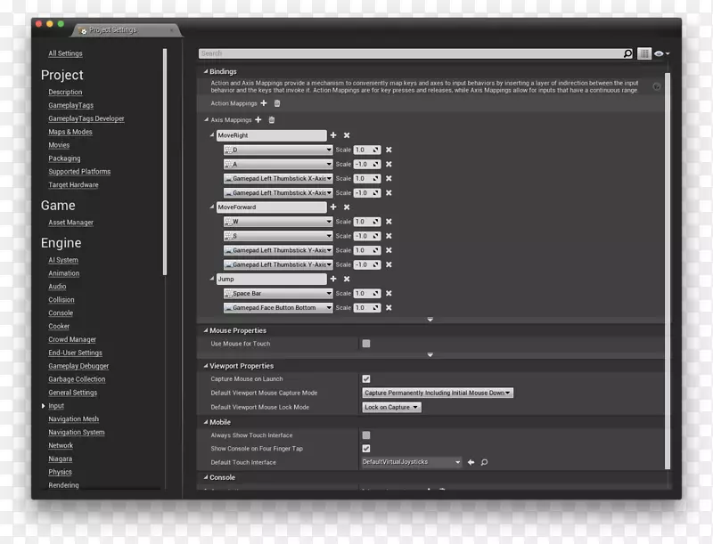Show advanced Mouse Properties arrow

[x=430, y=355]
